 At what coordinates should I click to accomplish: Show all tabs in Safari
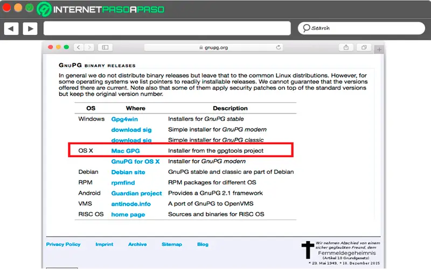point(364,47)
